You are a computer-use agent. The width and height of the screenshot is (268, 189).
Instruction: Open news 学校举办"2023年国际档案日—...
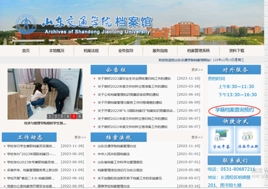[x=31, y=154]
